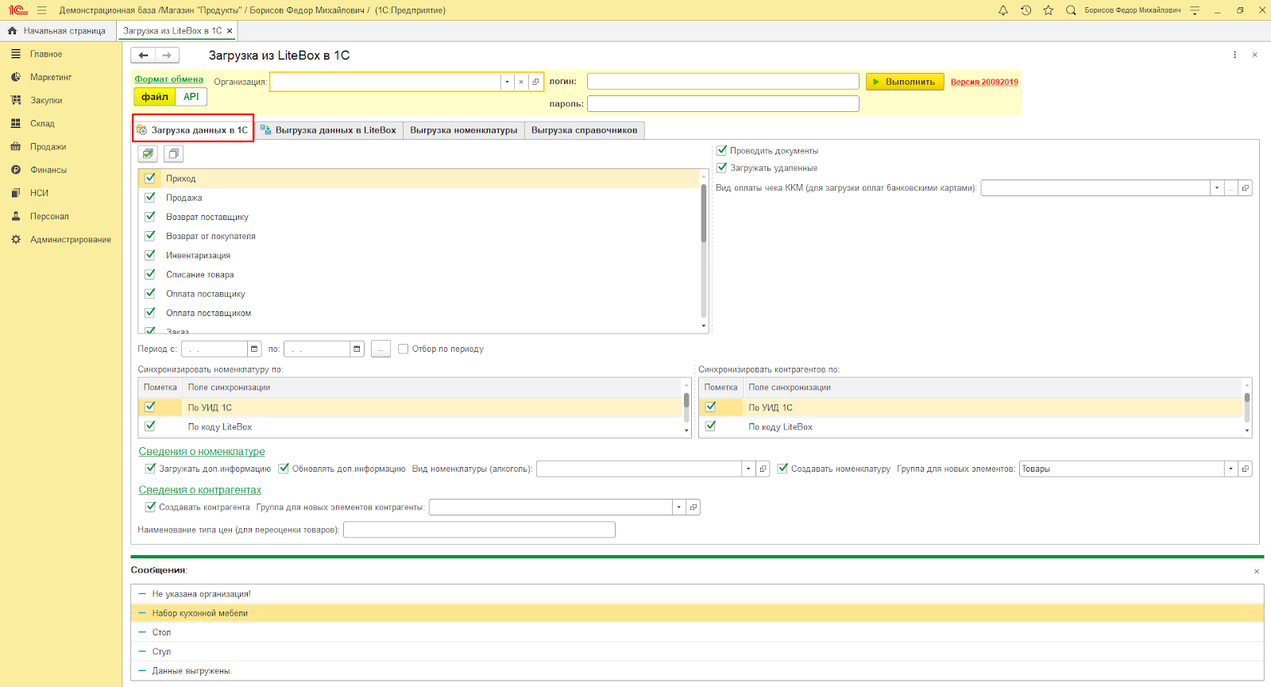Uncheck all document types icon

click(174, 154)
